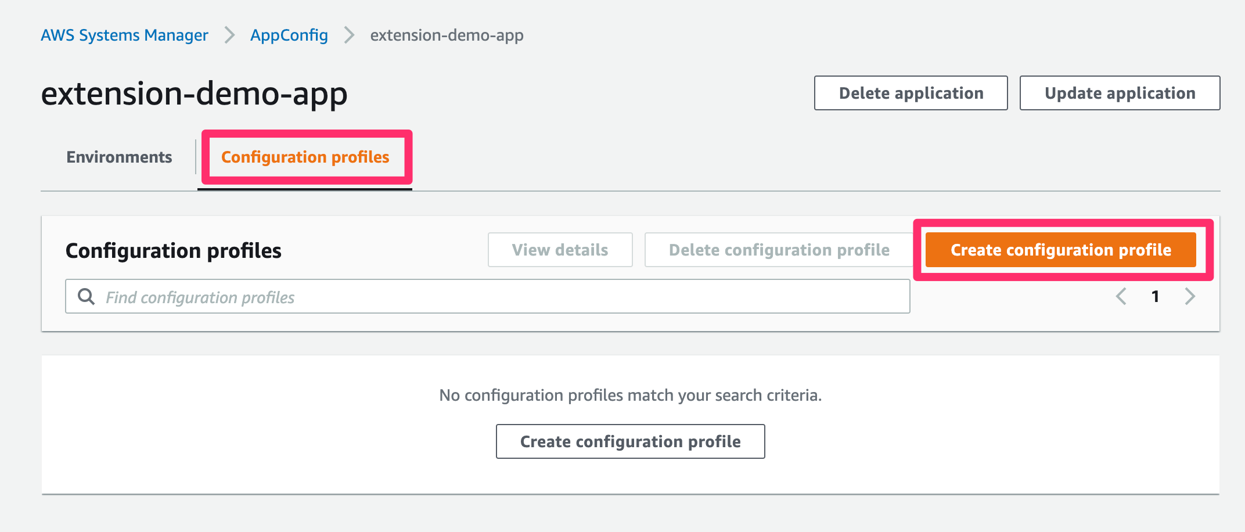Click breadcrumb chevron after AppConfig
1245x532 pixels.
[x=349, y=35]
